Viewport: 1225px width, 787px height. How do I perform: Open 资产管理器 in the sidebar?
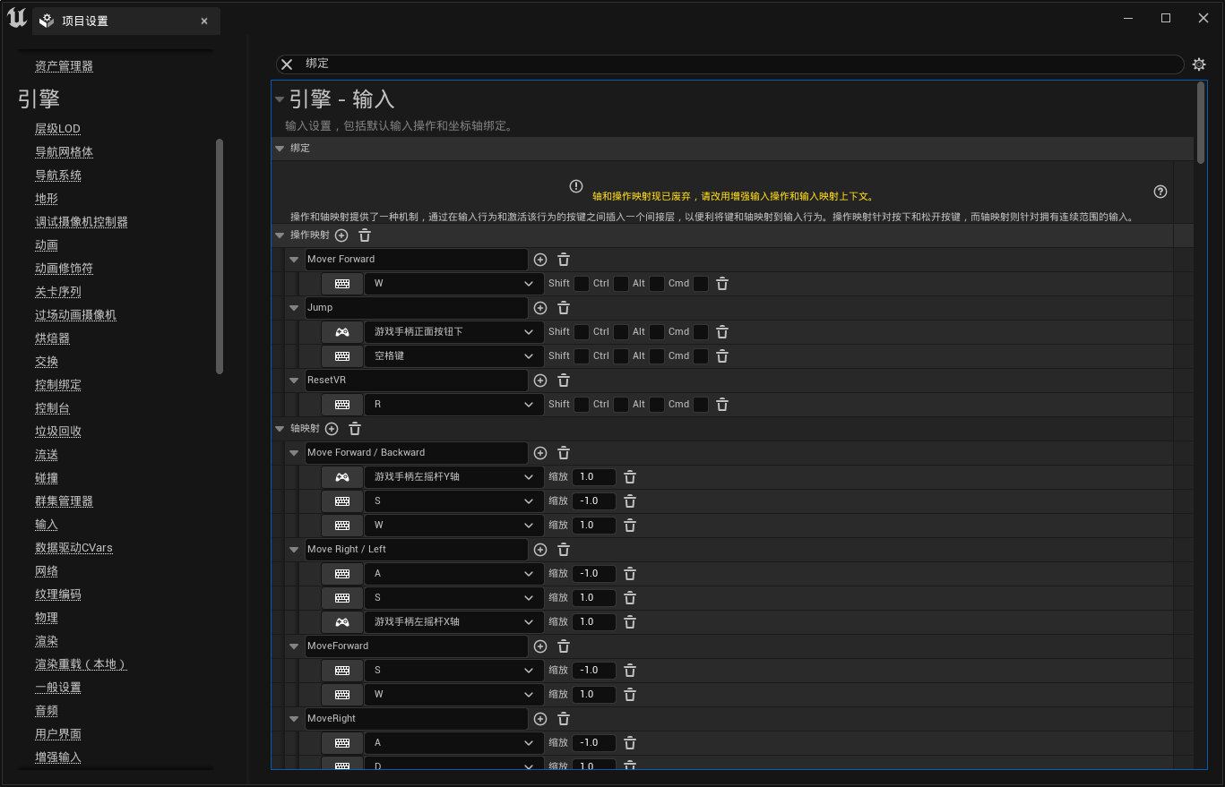pyautogui.click(x=64, y=66)
